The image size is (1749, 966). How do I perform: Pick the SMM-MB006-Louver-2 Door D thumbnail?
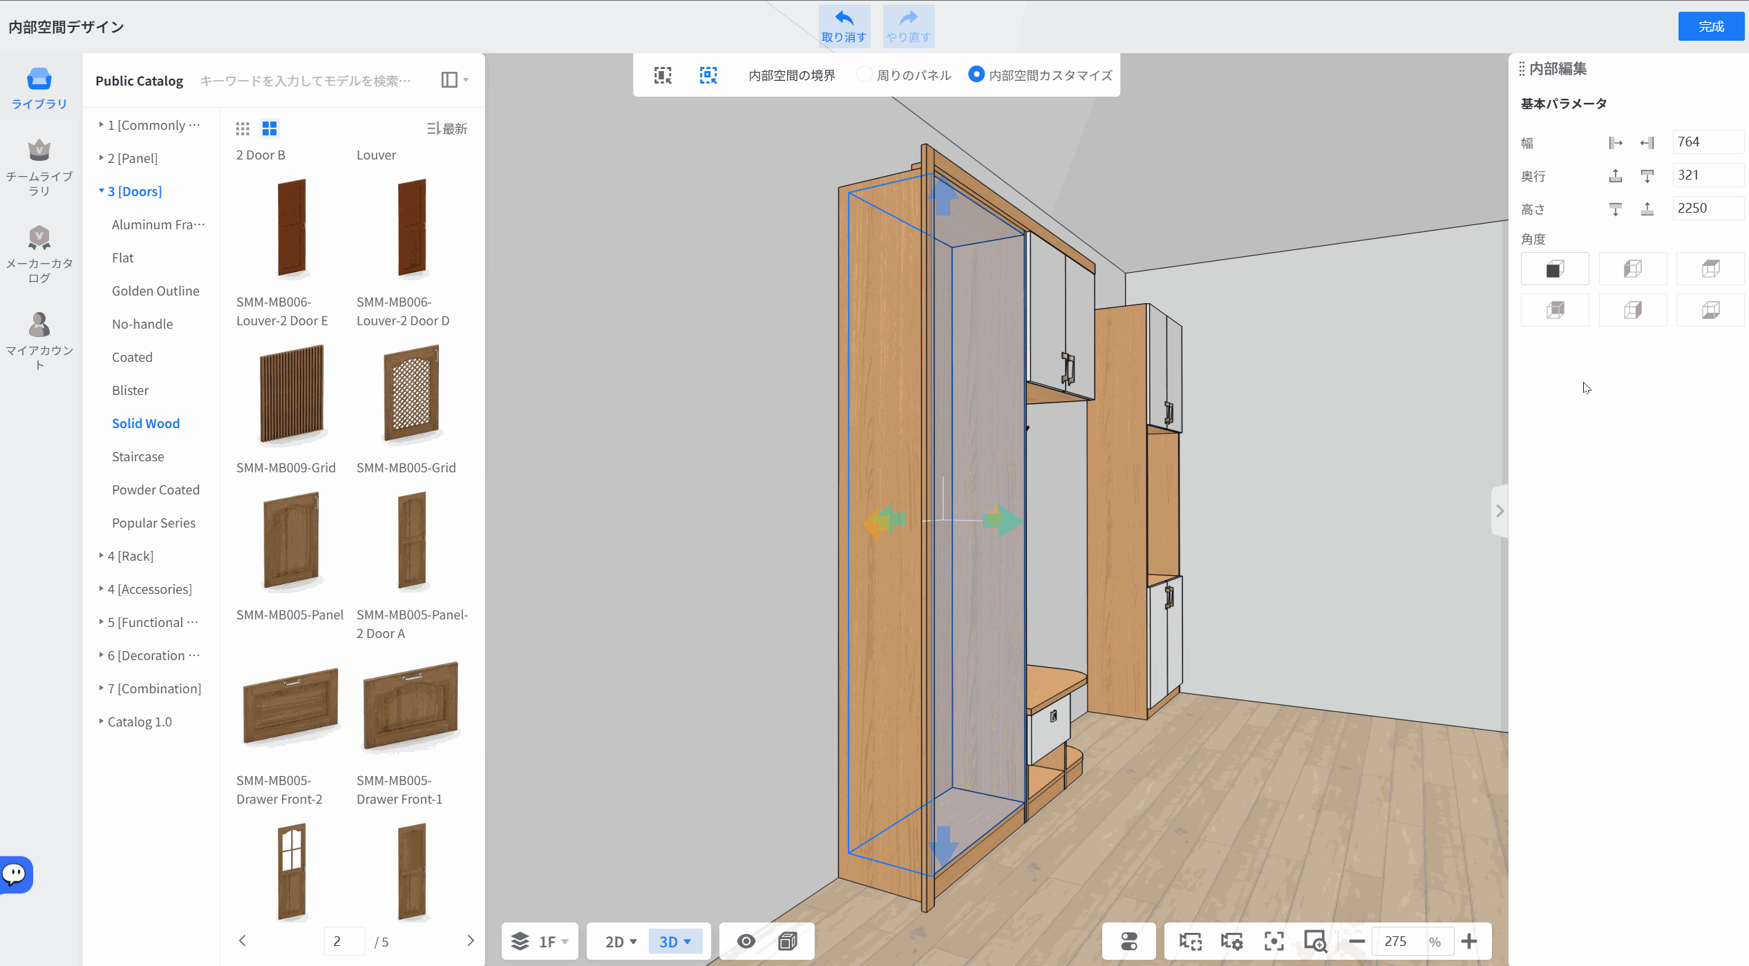tap(412, 228)
